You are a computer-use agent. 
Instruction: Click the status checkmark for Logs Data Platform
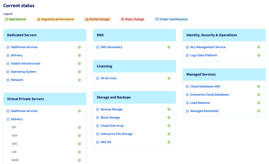coord(259,55)
